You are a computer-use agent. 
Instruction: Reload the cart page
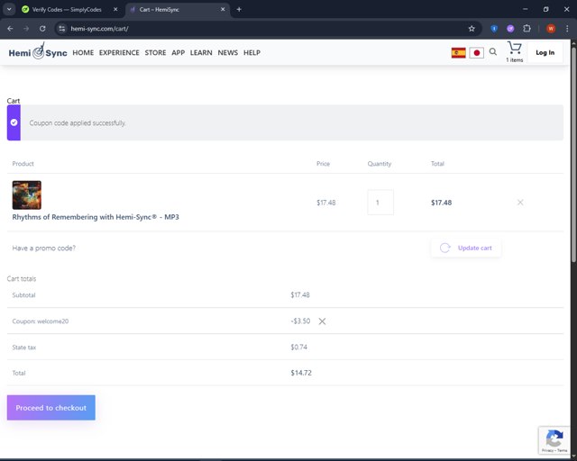pyautogui.click(x=42, y=28)
